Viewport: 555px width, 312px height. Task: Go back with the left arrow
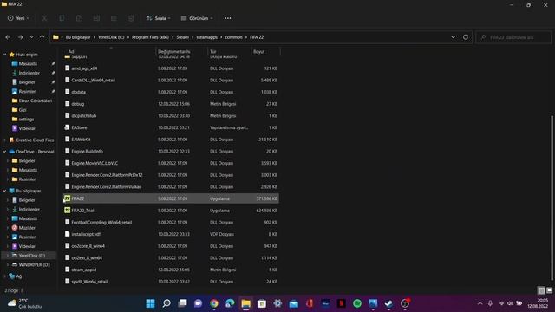pos(8,37)
